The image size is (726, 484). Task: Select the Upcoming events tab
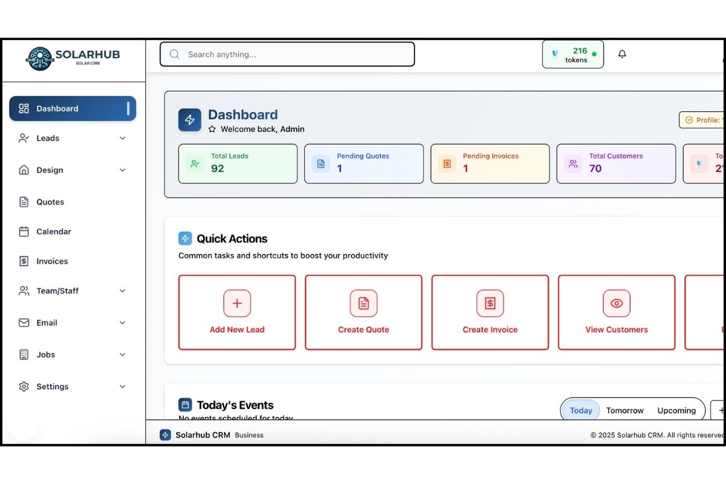click(x=676, y=410)
